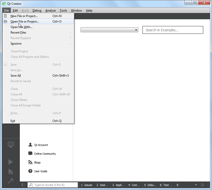Open the Issues output pane
Viewport: 212px width, 190px height.
click(x=87, y=185)
